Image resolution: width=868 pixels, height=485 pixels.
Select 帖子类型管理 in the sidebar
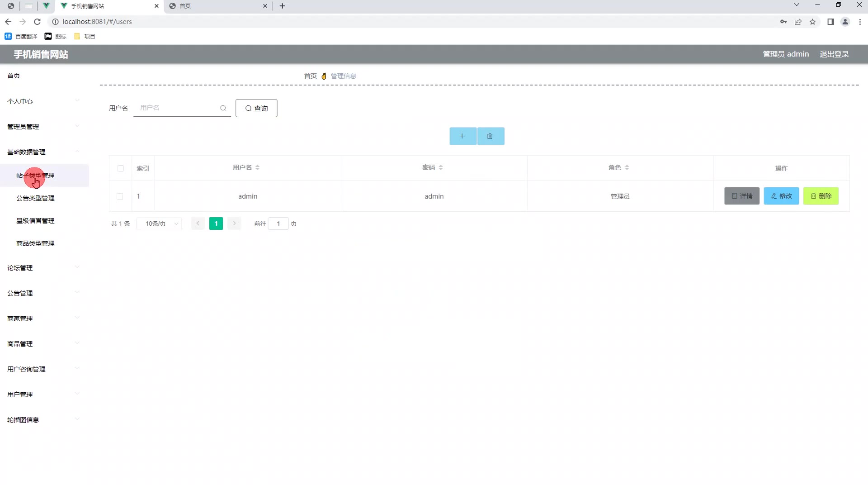(44, 176)
